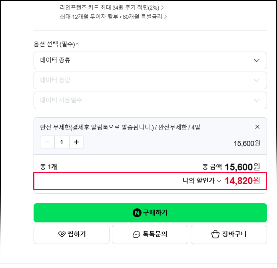Image resolution: width=277 pixels, height=268 pixels.
Task: Open 최대 12개월 무이자 할부 link
Action: 113,17
